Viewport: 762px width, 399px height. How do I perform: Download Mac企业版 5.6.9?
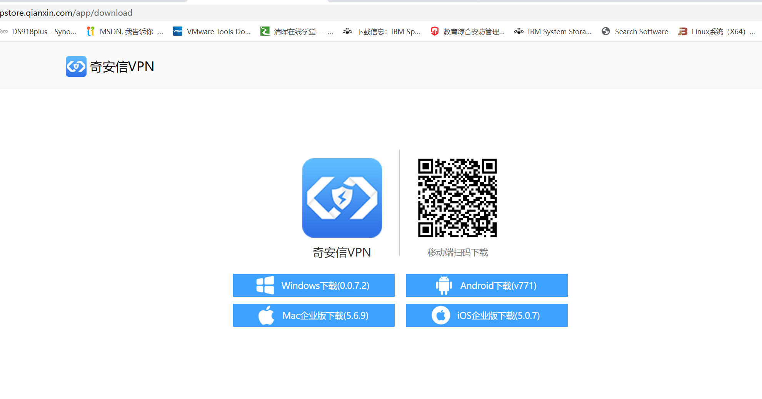coord(314,315)
